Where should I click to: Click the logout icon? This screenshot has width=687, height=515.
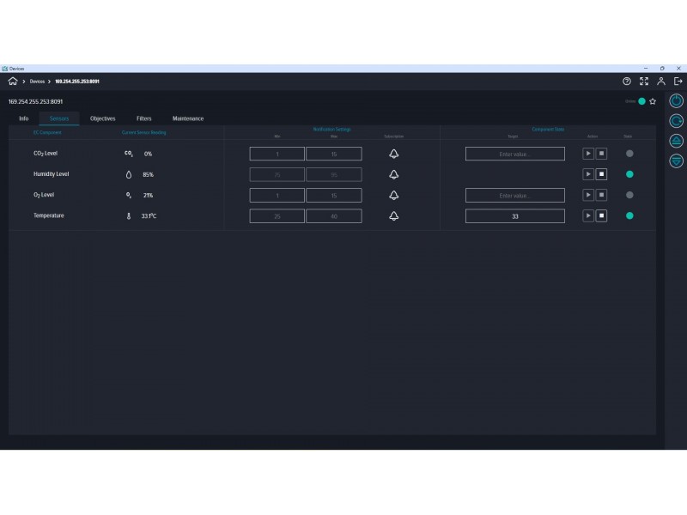678,81
